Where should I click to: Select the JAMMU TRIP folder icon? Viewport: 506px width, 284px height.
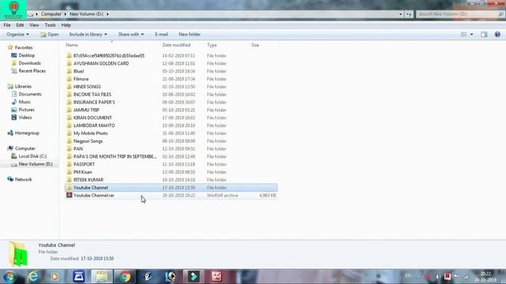point(69,110)
